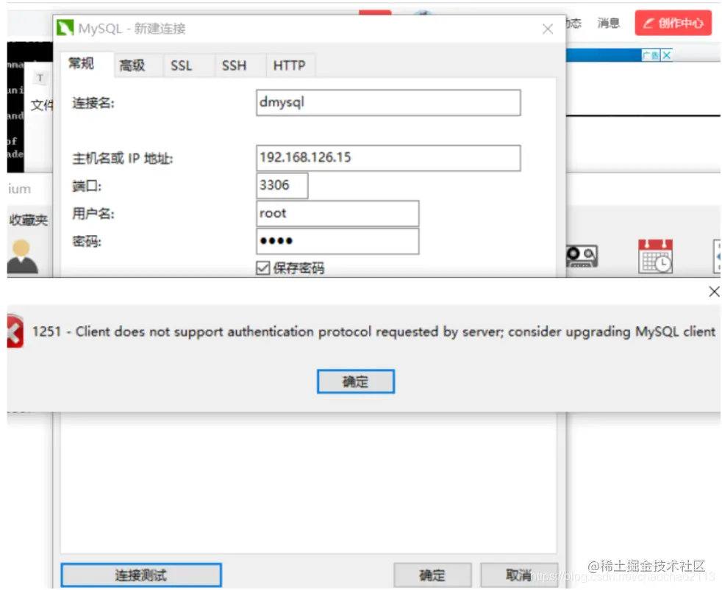Close the MySQL 新建连接 dialog
Screen dimensions: 722x590
(x=548, y=29)
